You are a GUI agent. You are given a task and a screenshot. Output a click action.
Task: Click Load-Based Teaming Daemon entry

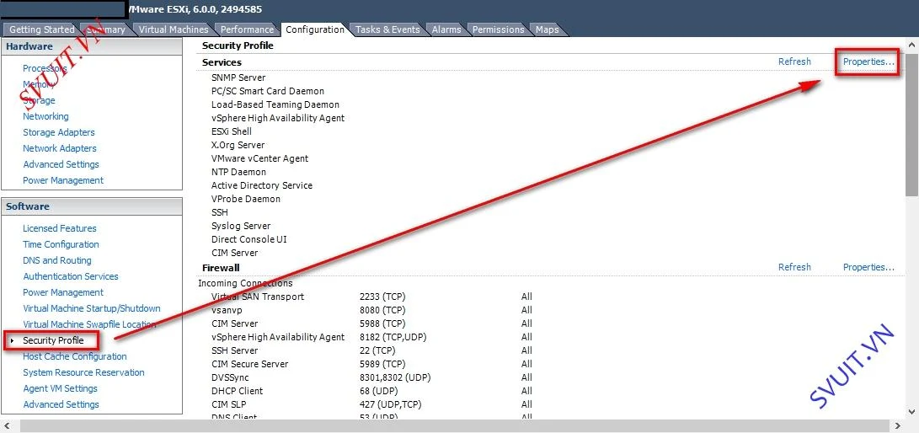[x=275, y=104]
